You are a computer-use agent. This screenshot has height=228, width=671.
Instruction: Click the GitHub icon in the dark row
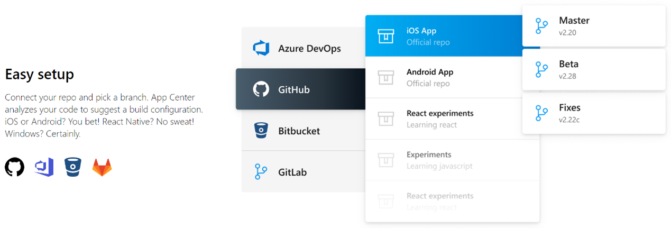pos(261,89)
